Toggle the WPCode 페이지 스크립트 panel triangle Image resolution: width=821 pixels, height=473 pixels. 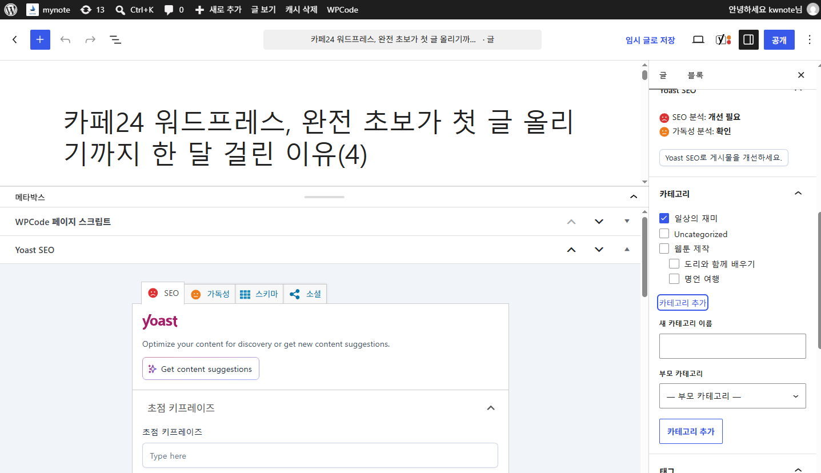coord(627,221)
